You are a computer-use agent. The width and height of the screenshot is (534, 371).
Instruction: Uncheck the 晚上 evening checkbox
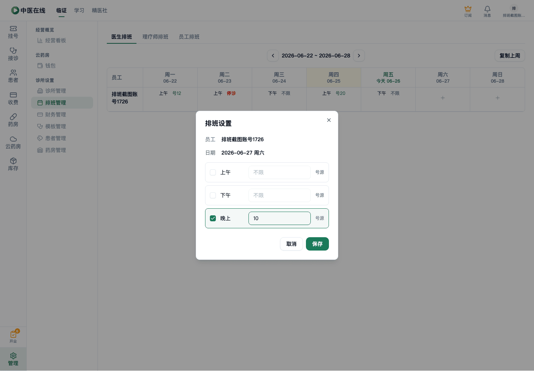pos(213,218)
